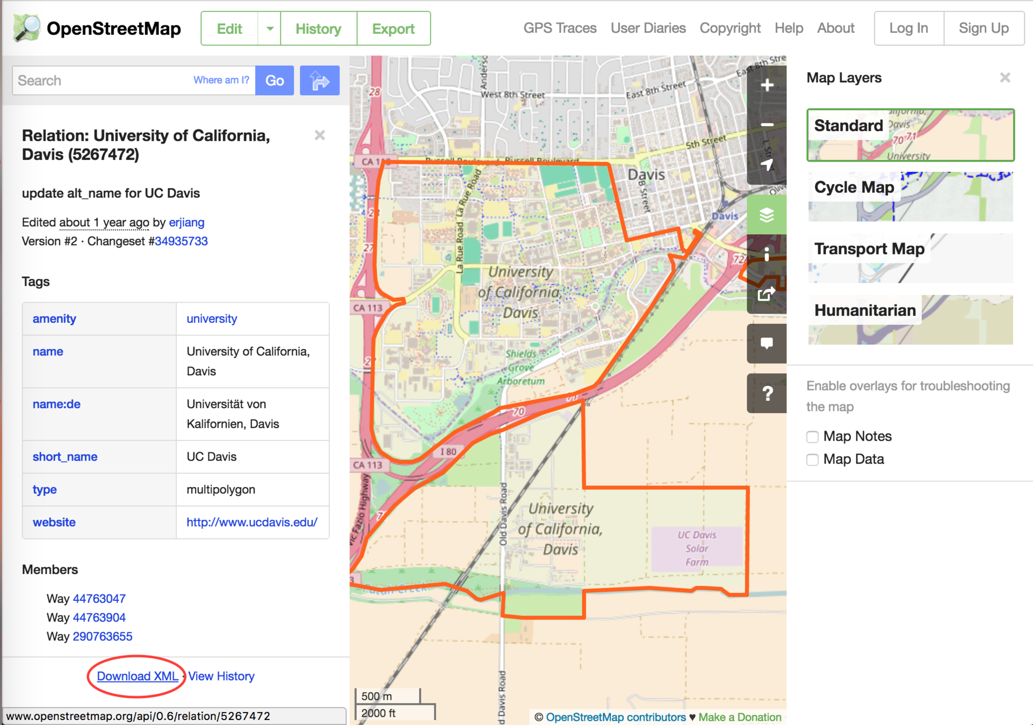Enable the Map Data overlay checkbox

812,460
